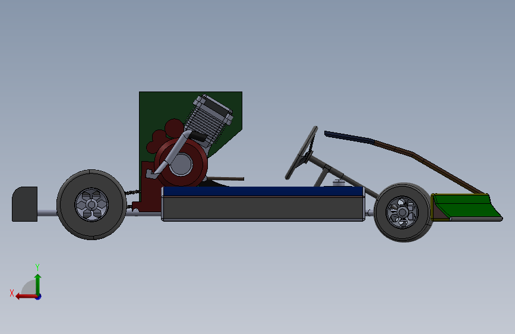Screen dimensions: 515x334
Task: Select the front wheel's silver rim hub
Action: [x=402, y=212]
